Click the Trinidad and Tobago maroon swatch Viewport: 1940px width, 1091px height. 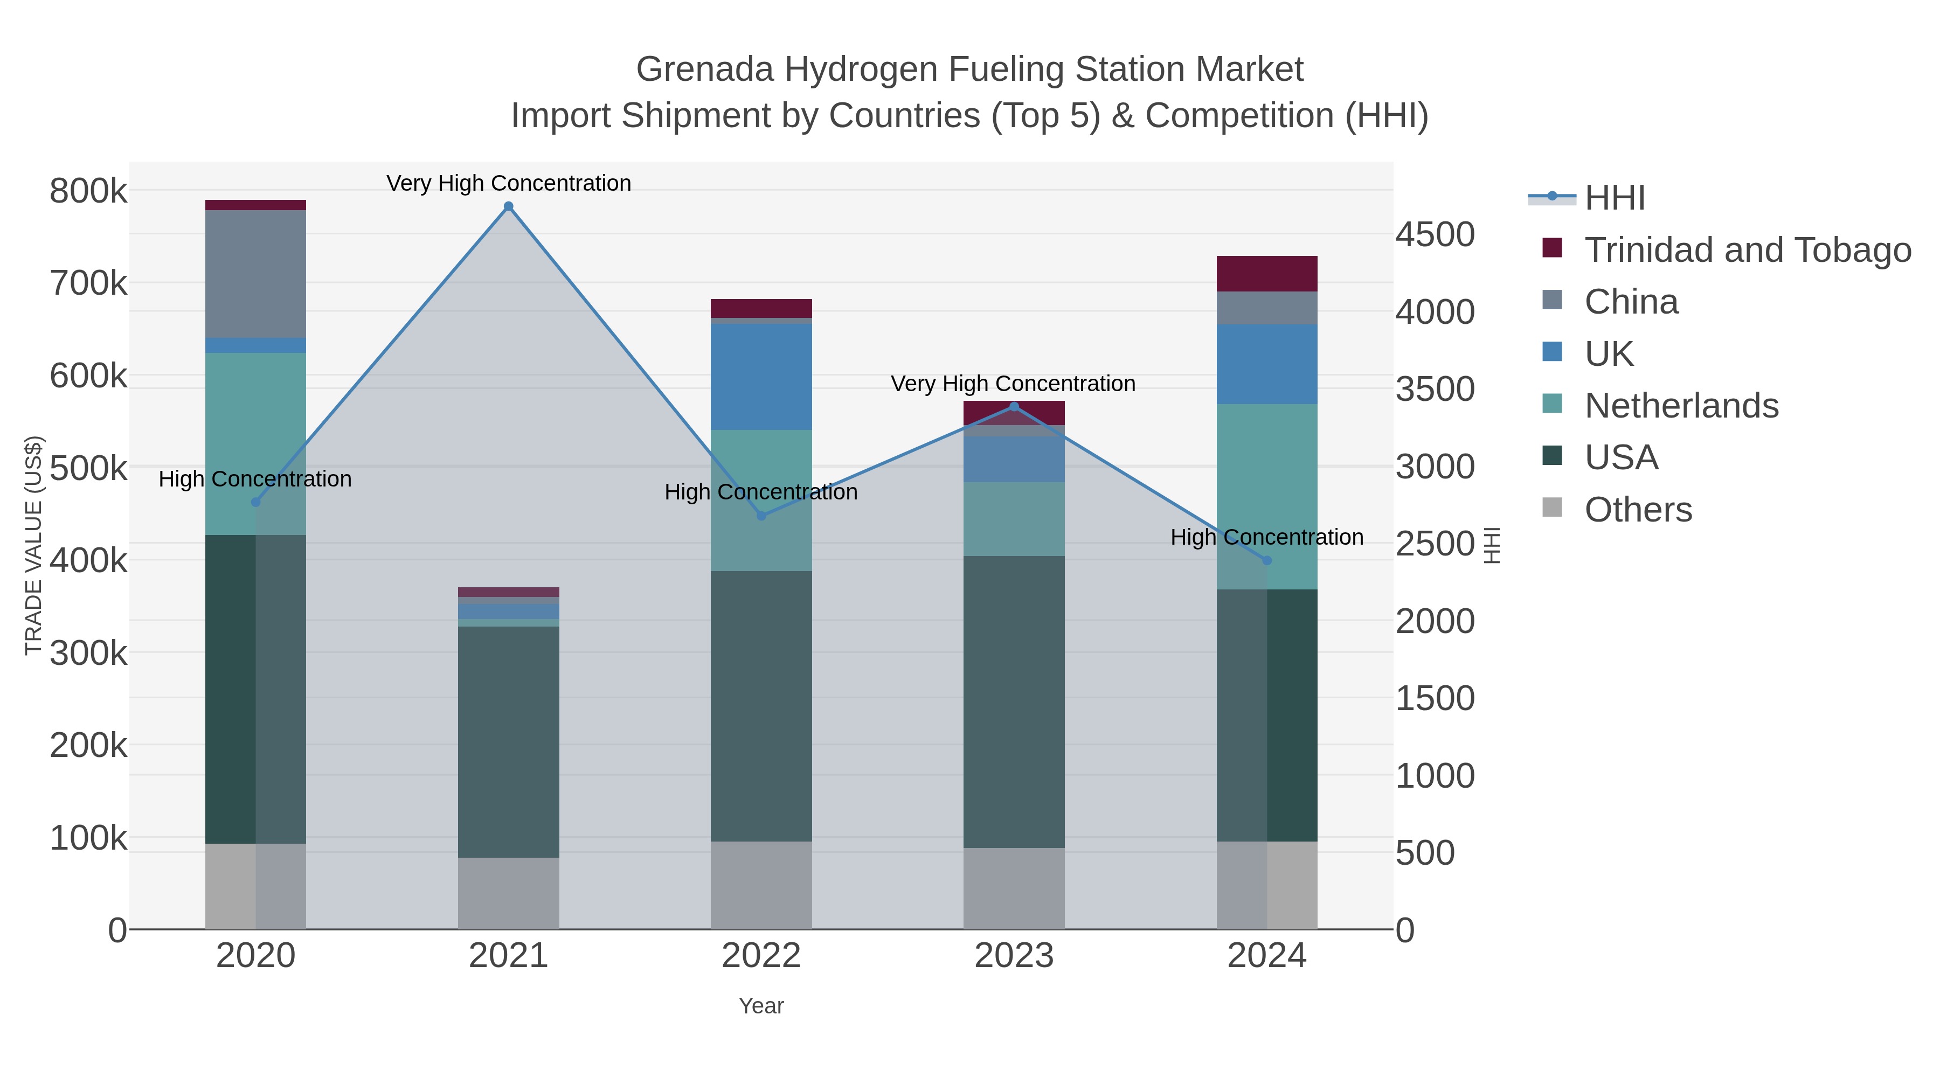pos(1552,248)
